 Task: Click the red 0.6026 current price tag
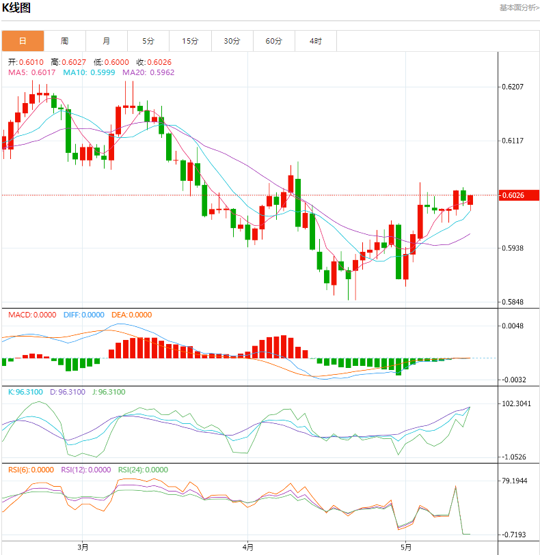tap(513, 196)
